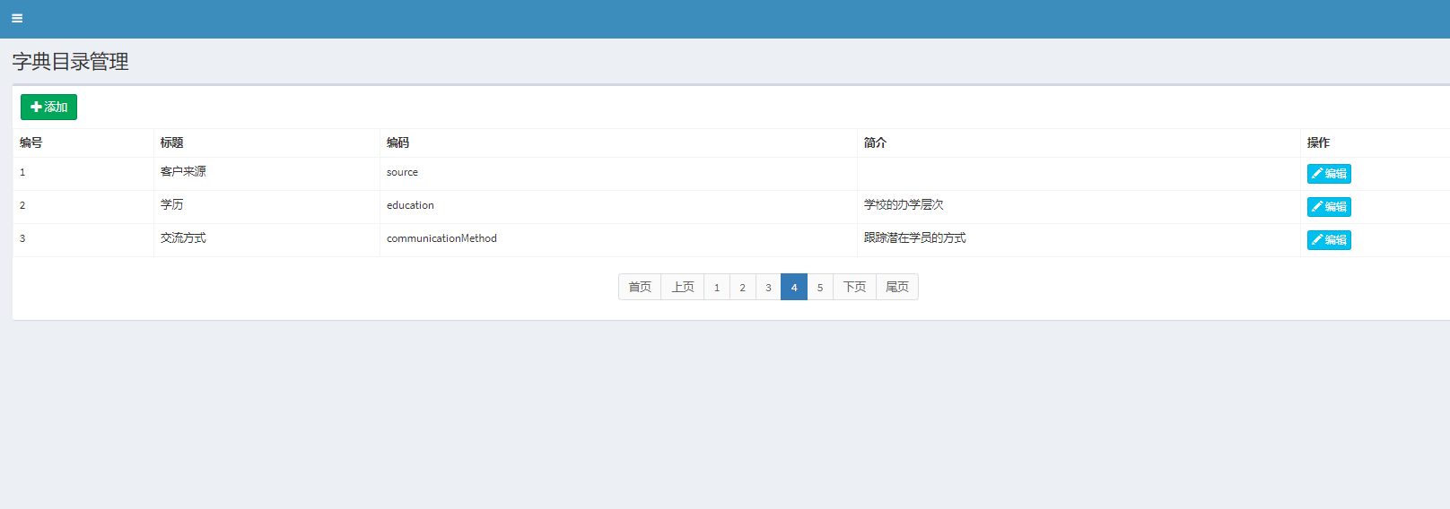Select the 交流方式 title cell
This screenshot has width=1450, height=509.
pos(266,240)
